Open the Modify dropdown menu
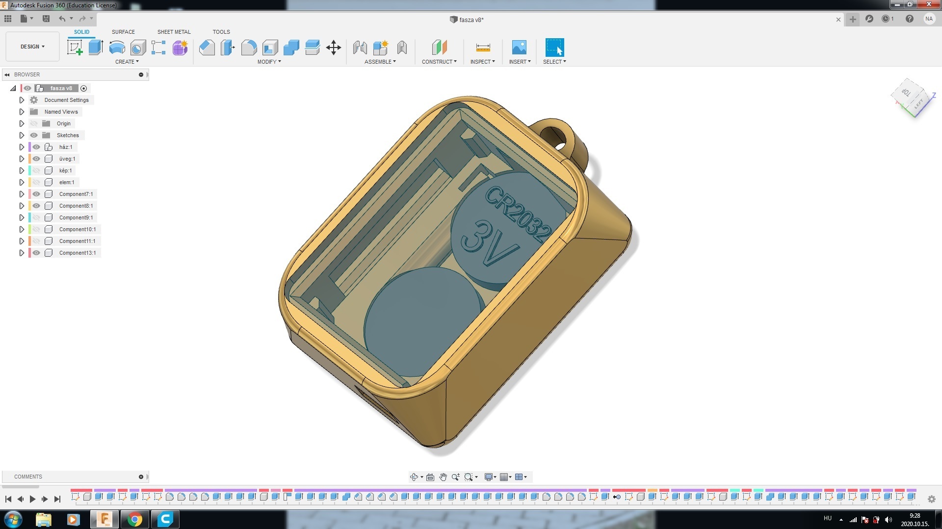Viewport: 942px width, 529px height. (x=269, y=62)
